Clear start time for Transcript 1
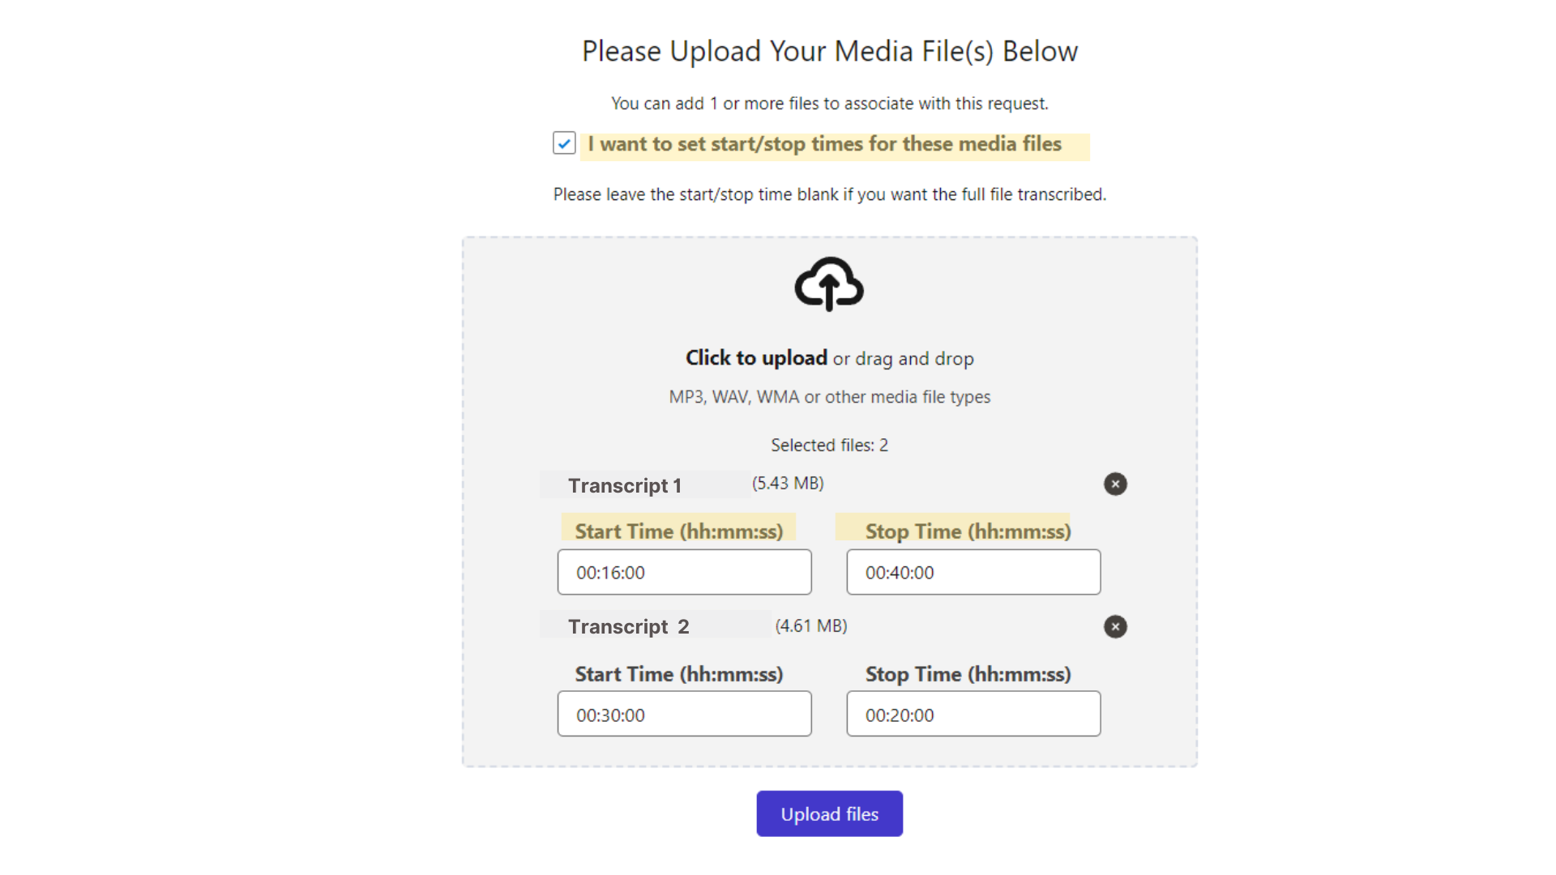This screenshot has height=875, width=1556. [685, 571]
